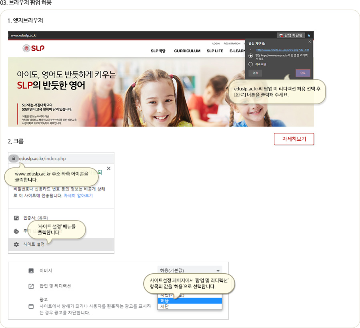Click the 인증서: (유효) row text
This screenshot has width=360, height=328.
click(36, 218)
